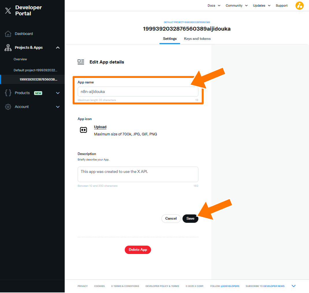Click the Projects & Apps hierarchy icon
The width and height of the screenshot is (309, 293).
point(8,48)
